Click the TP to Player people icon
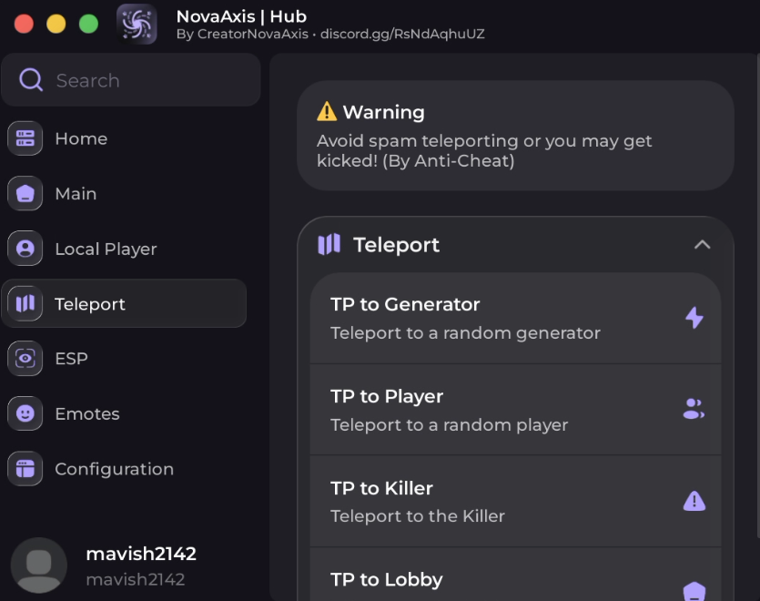 694,409
